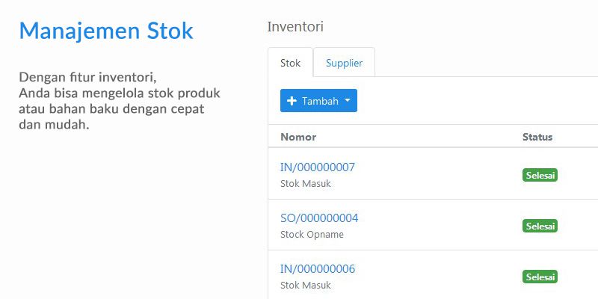The height and width of the screenshot is (299, 598).
Task: Click Selesai badge for IN/000000006
Action: pos(540,277)
